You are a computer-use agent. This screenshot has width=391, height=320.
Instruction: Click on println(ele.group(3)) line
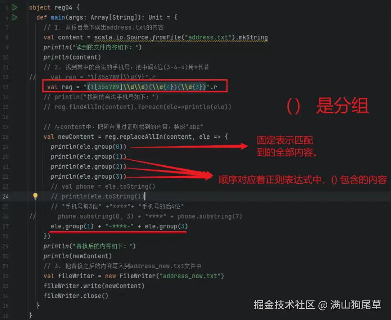click(88, 177)
